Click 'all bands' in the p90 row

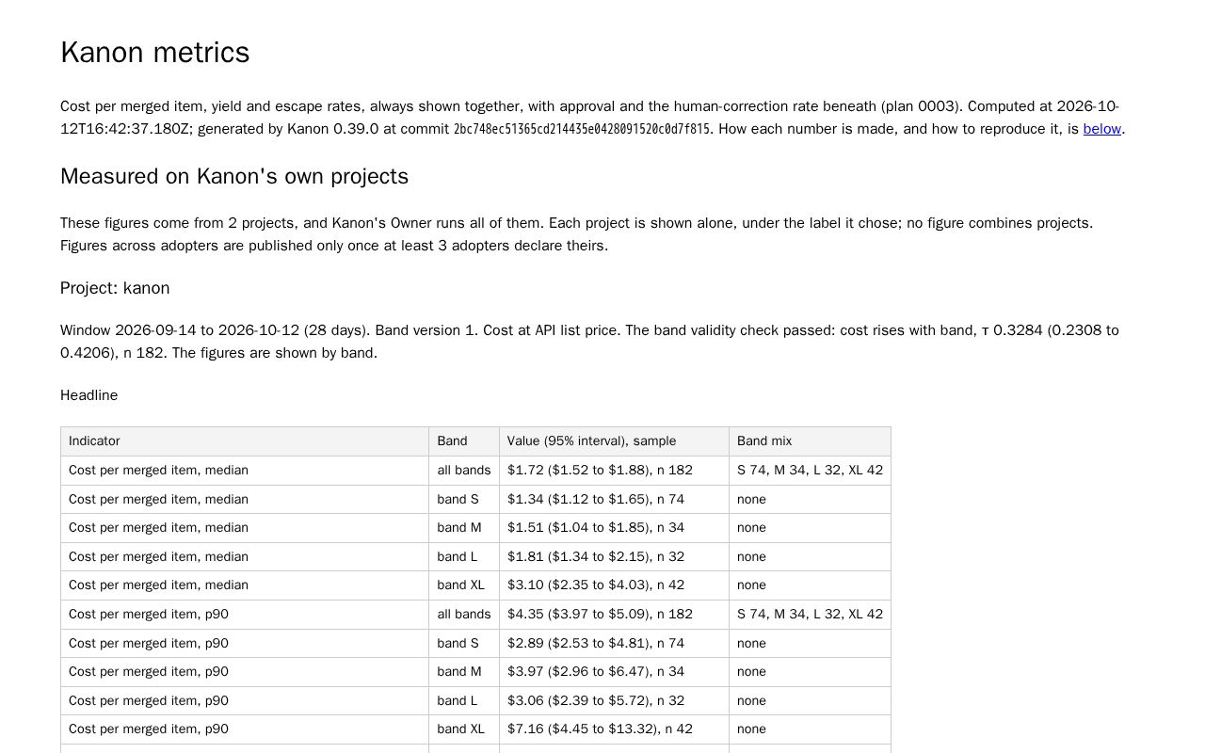(x=464, y=615)
